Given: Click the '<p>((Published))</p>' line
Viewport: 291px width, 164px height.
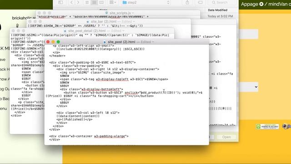Looking at the screenshot, I should 74,119.
